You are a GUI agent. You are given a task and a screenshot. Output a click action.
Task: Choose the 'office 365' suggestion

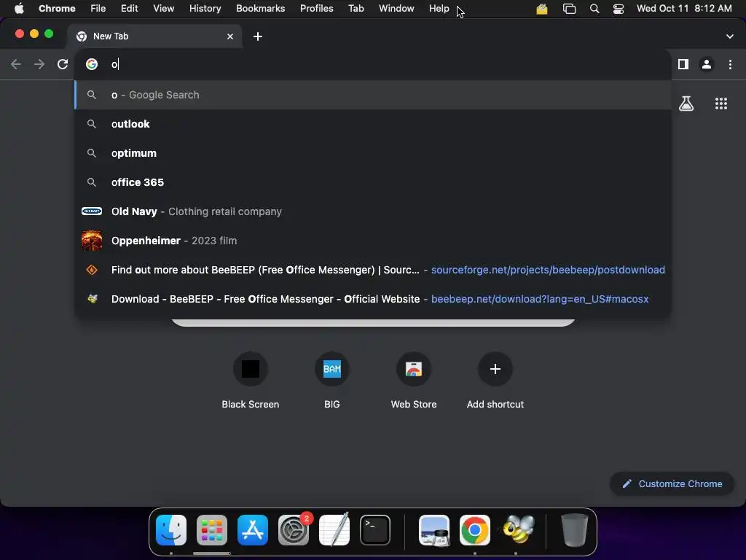pos(373,182)
